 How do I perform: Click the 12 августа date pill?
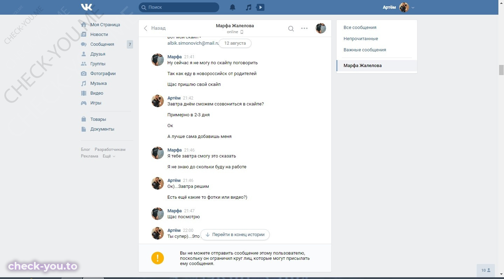pos(235,43)
